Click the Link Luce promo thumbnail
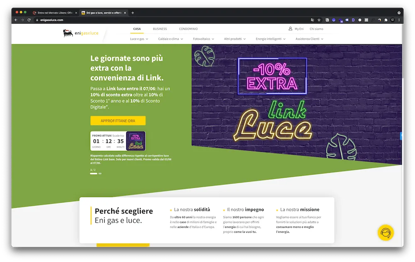Screen dimensions: 415x262 [x=136, y=141]
